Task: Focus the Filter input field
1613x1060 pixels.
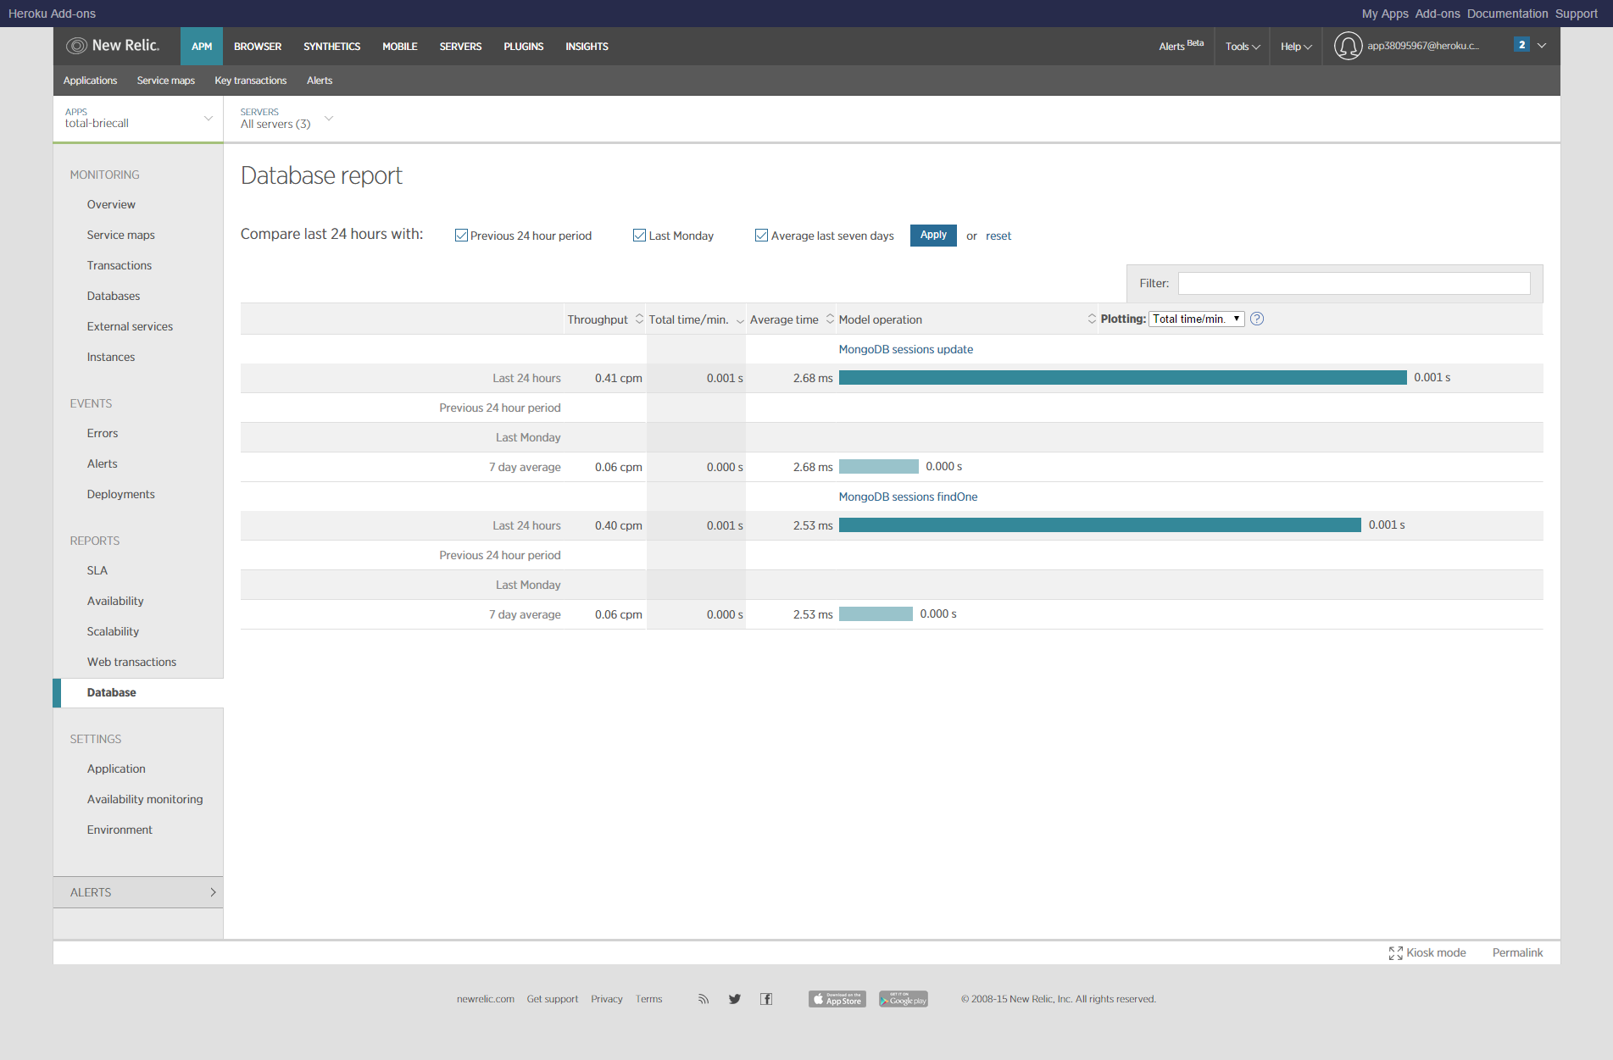Action: pos(1354,283)
